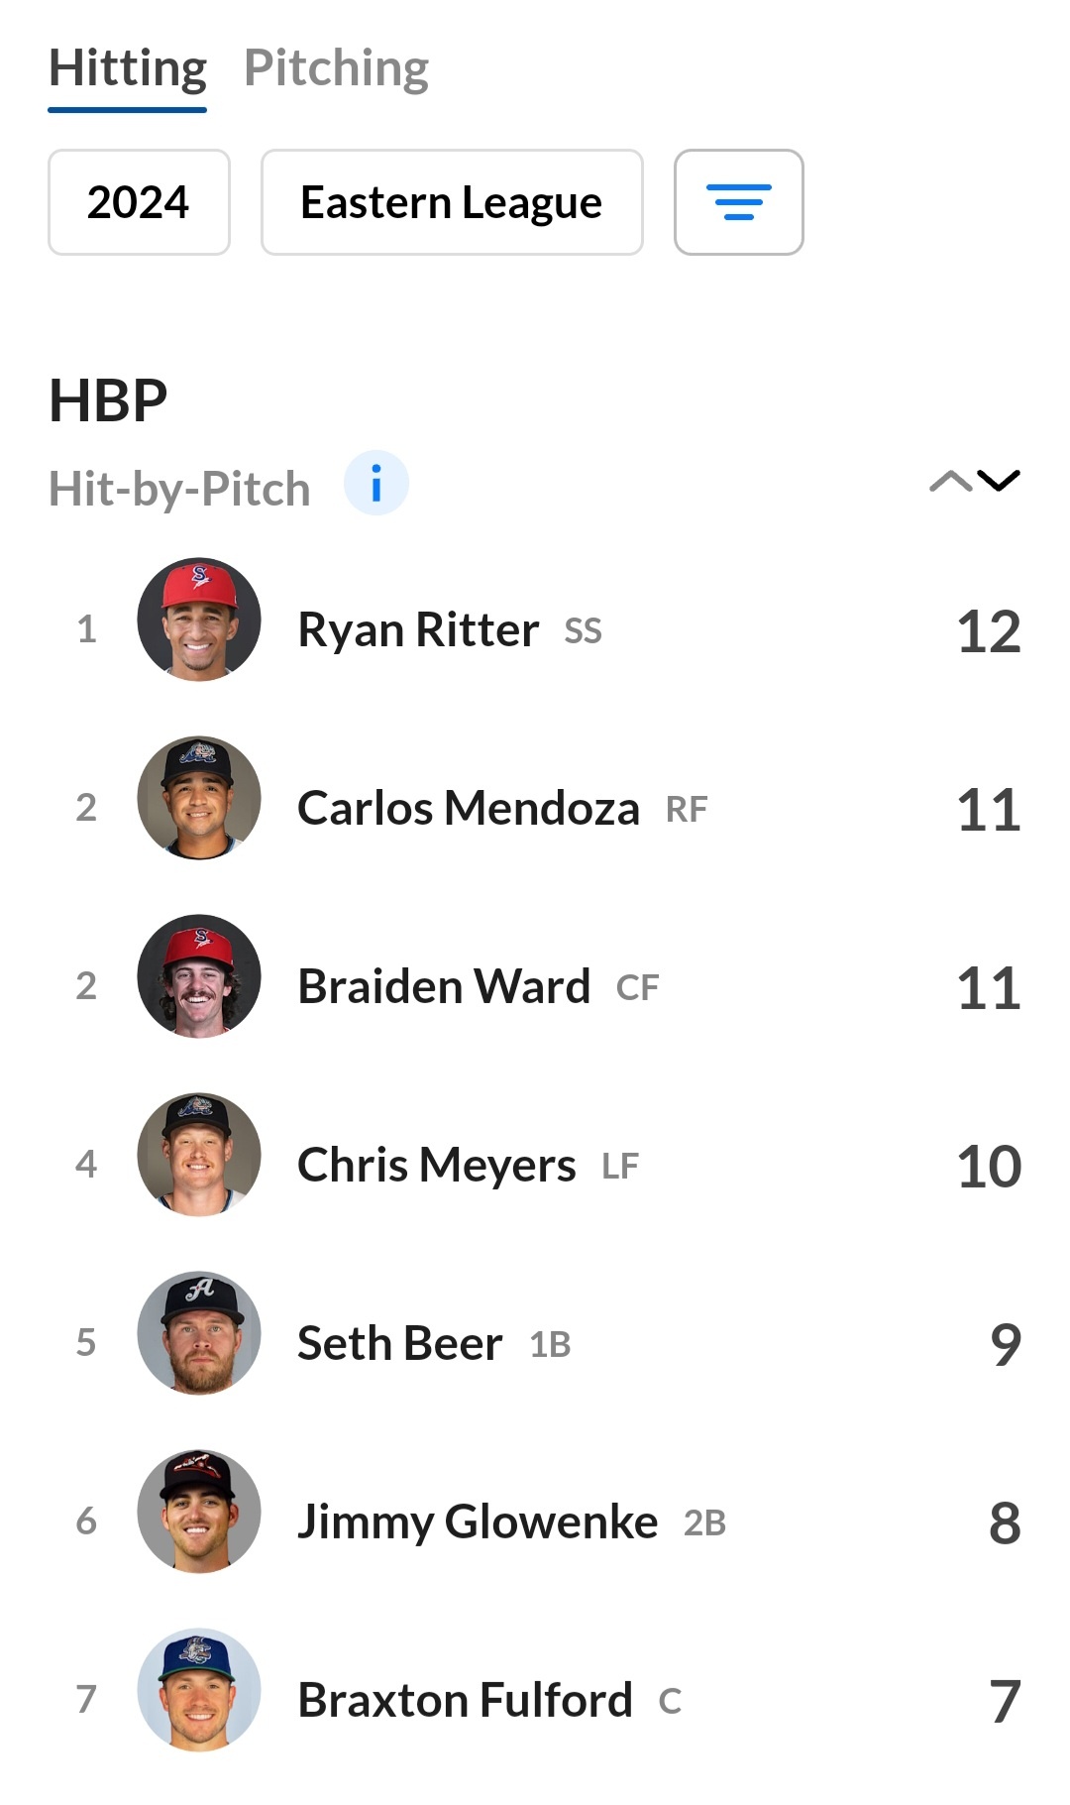This screenshot has width=1070, height=1805.
Task: Click the up chevron stat switcher
Action: pos(950,481)
